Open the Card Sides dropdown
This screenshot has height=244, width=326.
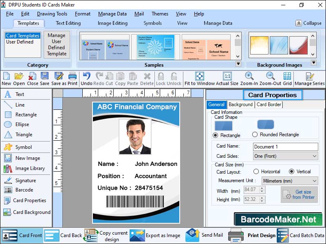click(286, 156)
